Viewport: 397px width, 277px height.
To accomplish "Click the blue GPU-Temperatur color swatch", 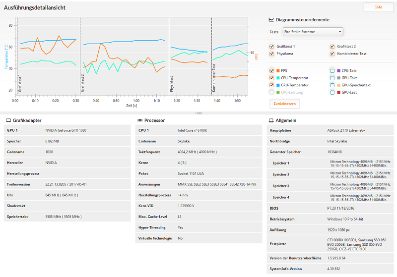I will pos(278,85).
